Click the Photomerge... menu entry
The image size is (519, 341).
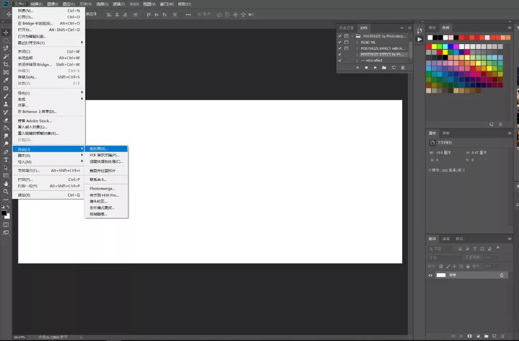pyautogui.click(x=102, y=189)
